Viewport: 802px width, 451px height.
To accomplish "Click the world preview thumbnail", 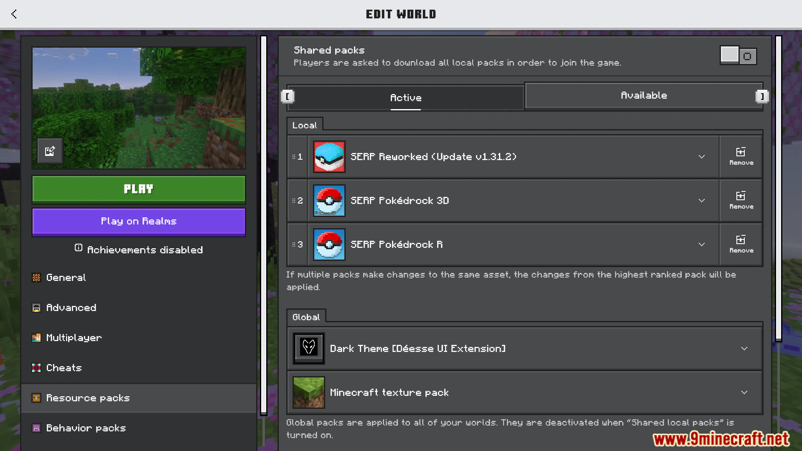I will click(x=139, y=108).
